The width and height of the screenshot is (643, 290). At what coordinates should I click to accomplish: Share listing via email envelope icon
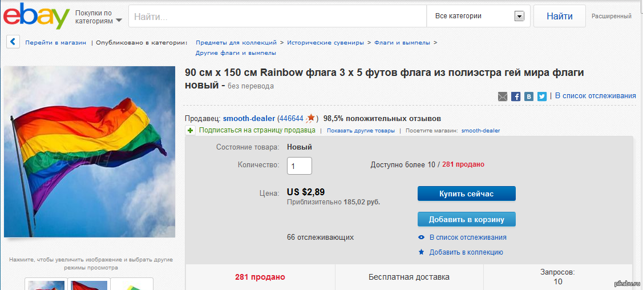(503, 96)
